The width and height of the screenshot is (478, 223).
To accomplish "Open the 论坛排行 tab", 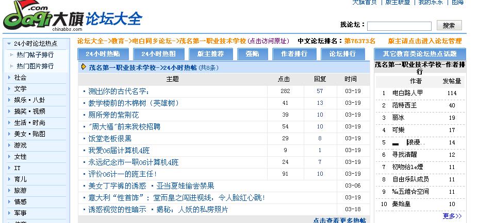I will [342, 54].
